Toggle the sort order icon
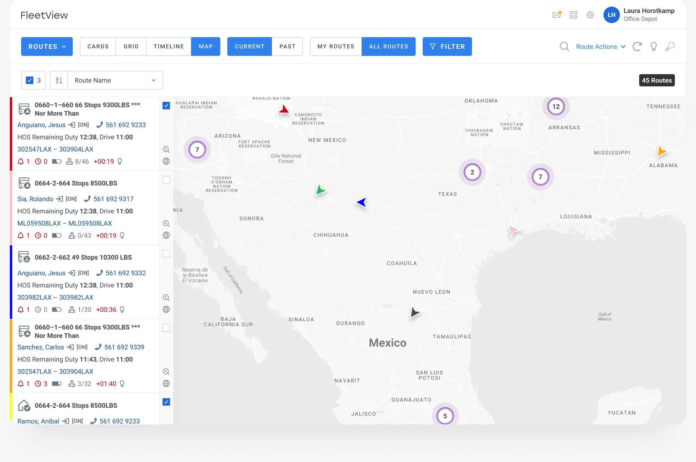 [x=59, y=80]
